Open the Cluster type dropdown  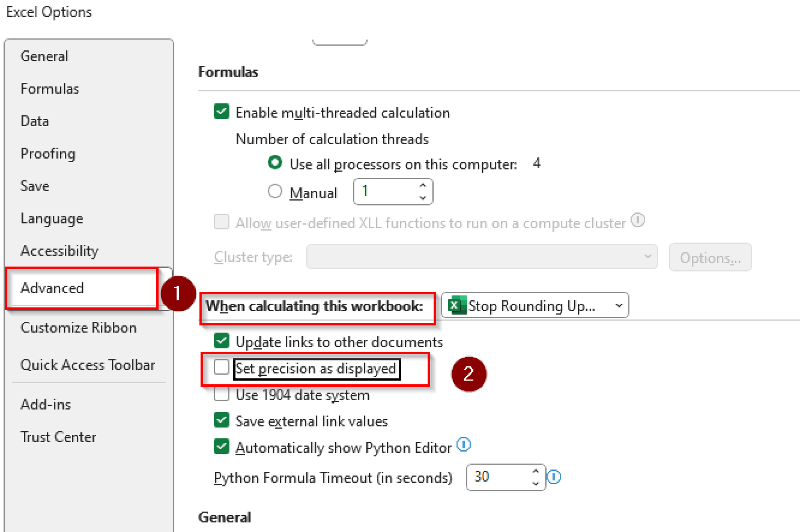coord(647,257)
